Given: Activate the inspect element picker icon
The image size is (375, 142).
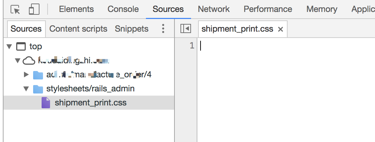Looking at the screenshot, I should click(15, 9).
